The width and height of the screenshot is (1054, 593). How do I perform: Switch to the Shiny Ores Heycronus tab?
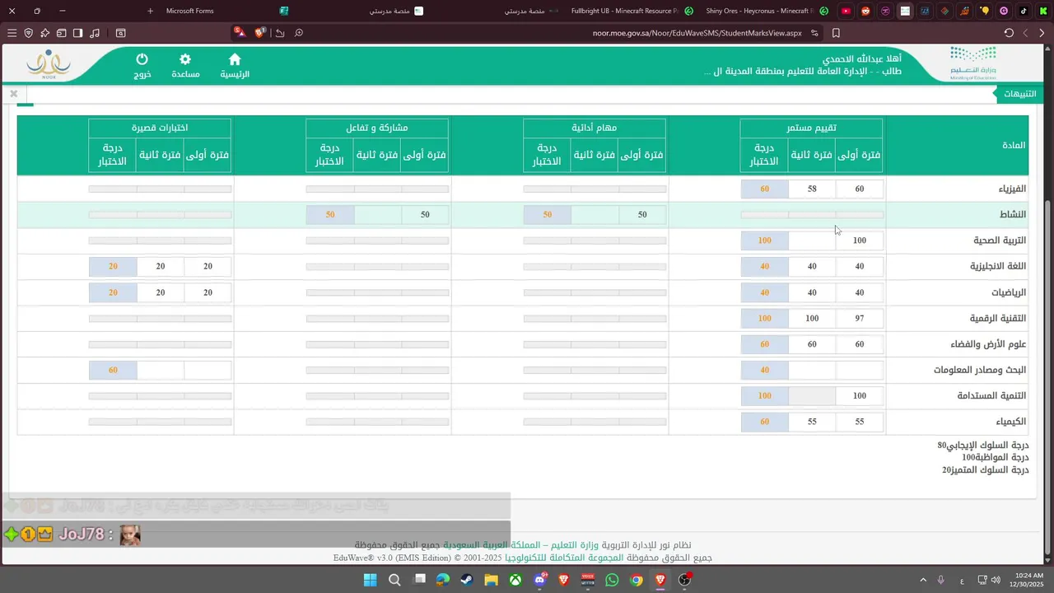point(764,11)
